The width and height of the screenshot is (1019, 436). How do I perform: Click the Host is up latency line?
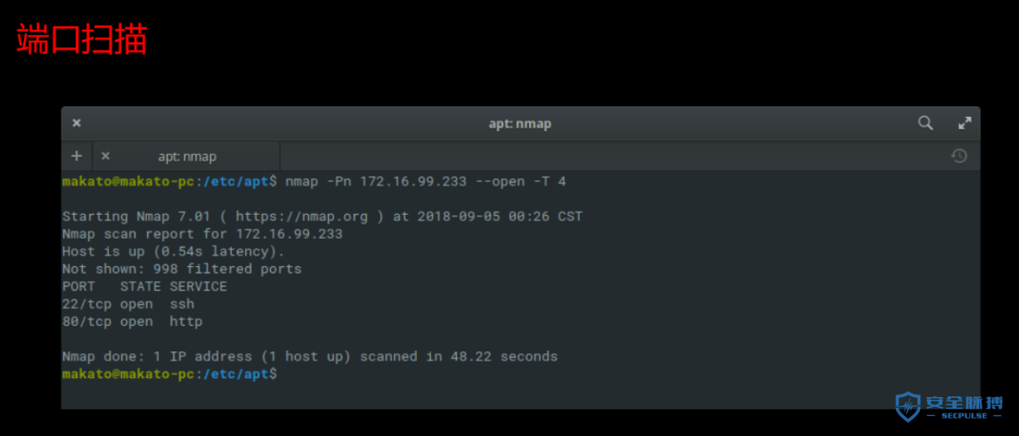point(174,251)
